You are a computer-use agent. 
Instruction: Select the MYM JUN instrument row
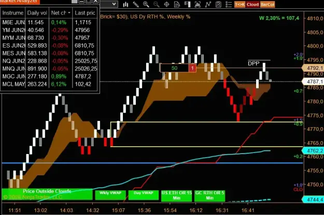coord(49,38)
